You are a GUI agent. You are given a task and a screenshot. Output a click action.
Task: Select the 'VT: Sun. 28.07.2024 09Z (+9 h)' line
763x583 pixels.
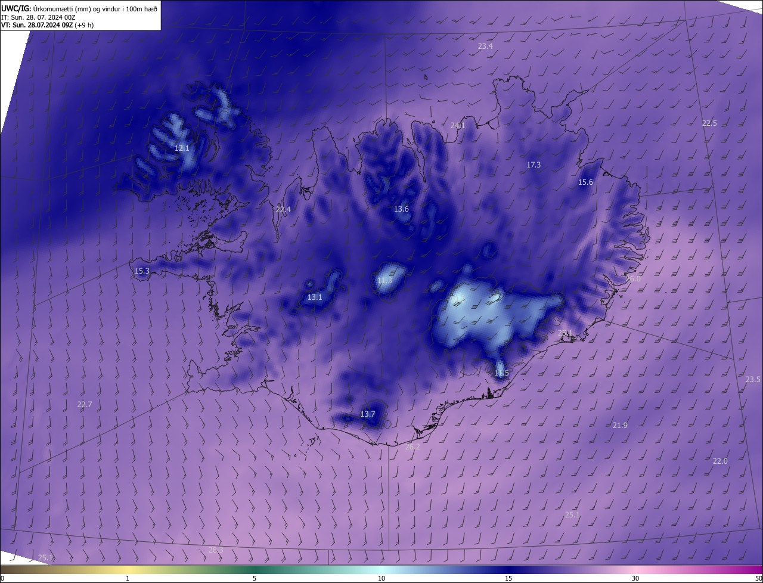click(x=48, y=24)
